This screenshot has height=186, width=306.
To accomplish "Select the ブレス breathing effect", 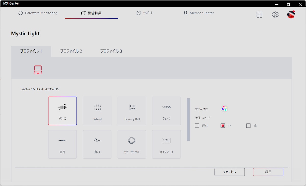I will (x=97, y=144).
